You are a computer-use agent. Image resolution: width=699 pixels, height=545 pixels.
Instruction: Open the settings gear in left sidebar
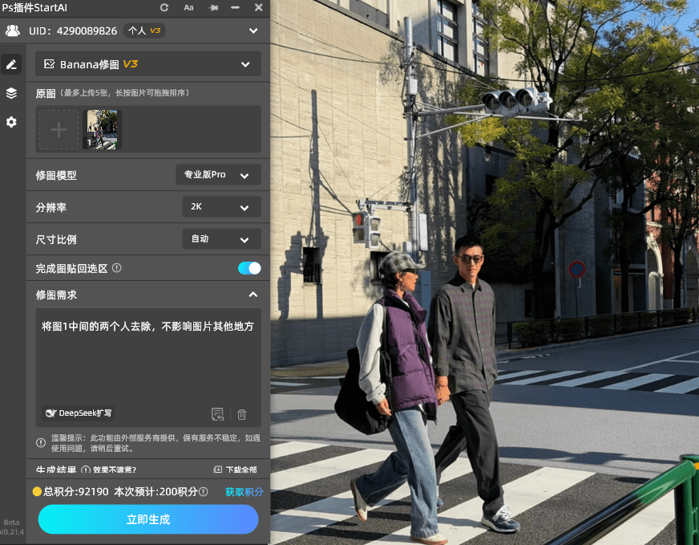pyautogui.click(x=10, y=122)
